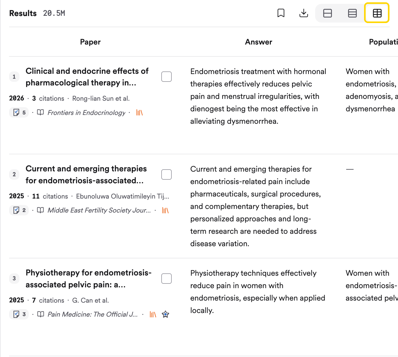Click the star badge icon on Pain Medicine row
The image size is (398, 357).
click(165, 314)
